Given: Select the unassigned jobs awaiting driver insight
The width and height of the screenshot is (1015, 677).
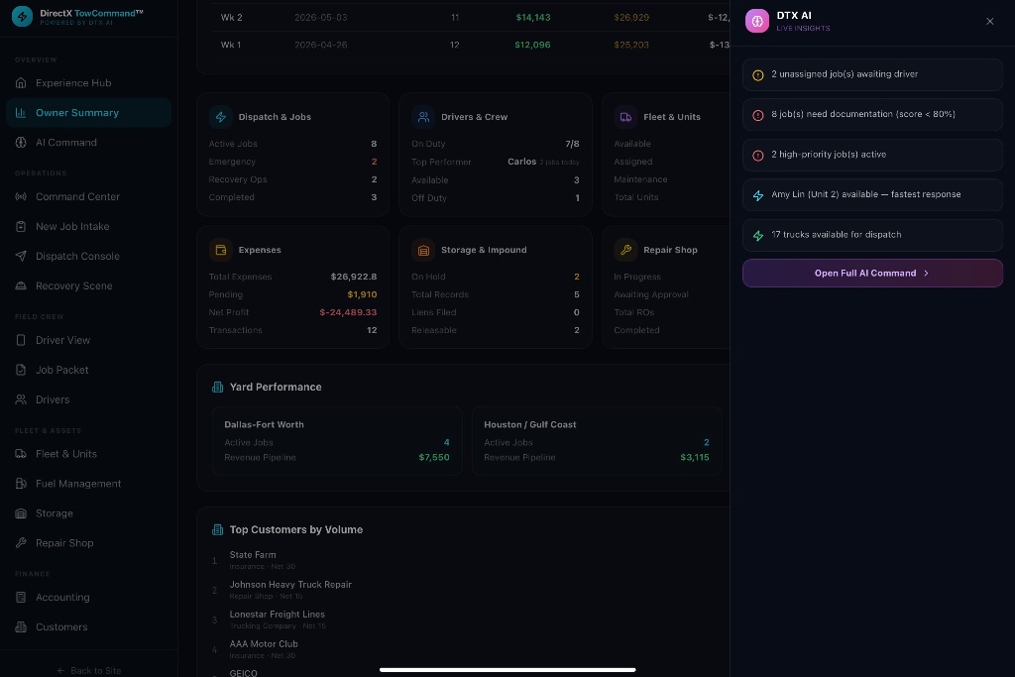Looking at the screenshot, I should pyautogui.click(x=872, y=74).
